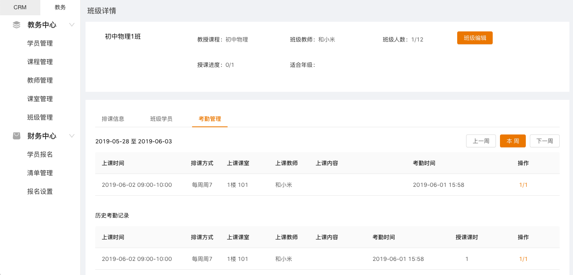
Task: Click the 上一周 button
Action: click(x=481, y=141)
